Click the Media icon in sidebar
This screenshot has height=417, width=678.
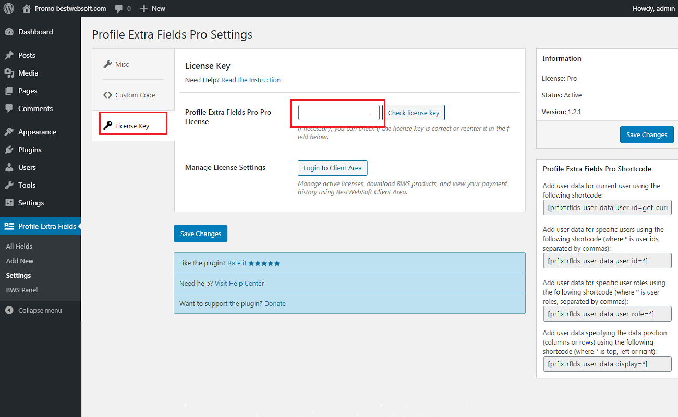9,73
